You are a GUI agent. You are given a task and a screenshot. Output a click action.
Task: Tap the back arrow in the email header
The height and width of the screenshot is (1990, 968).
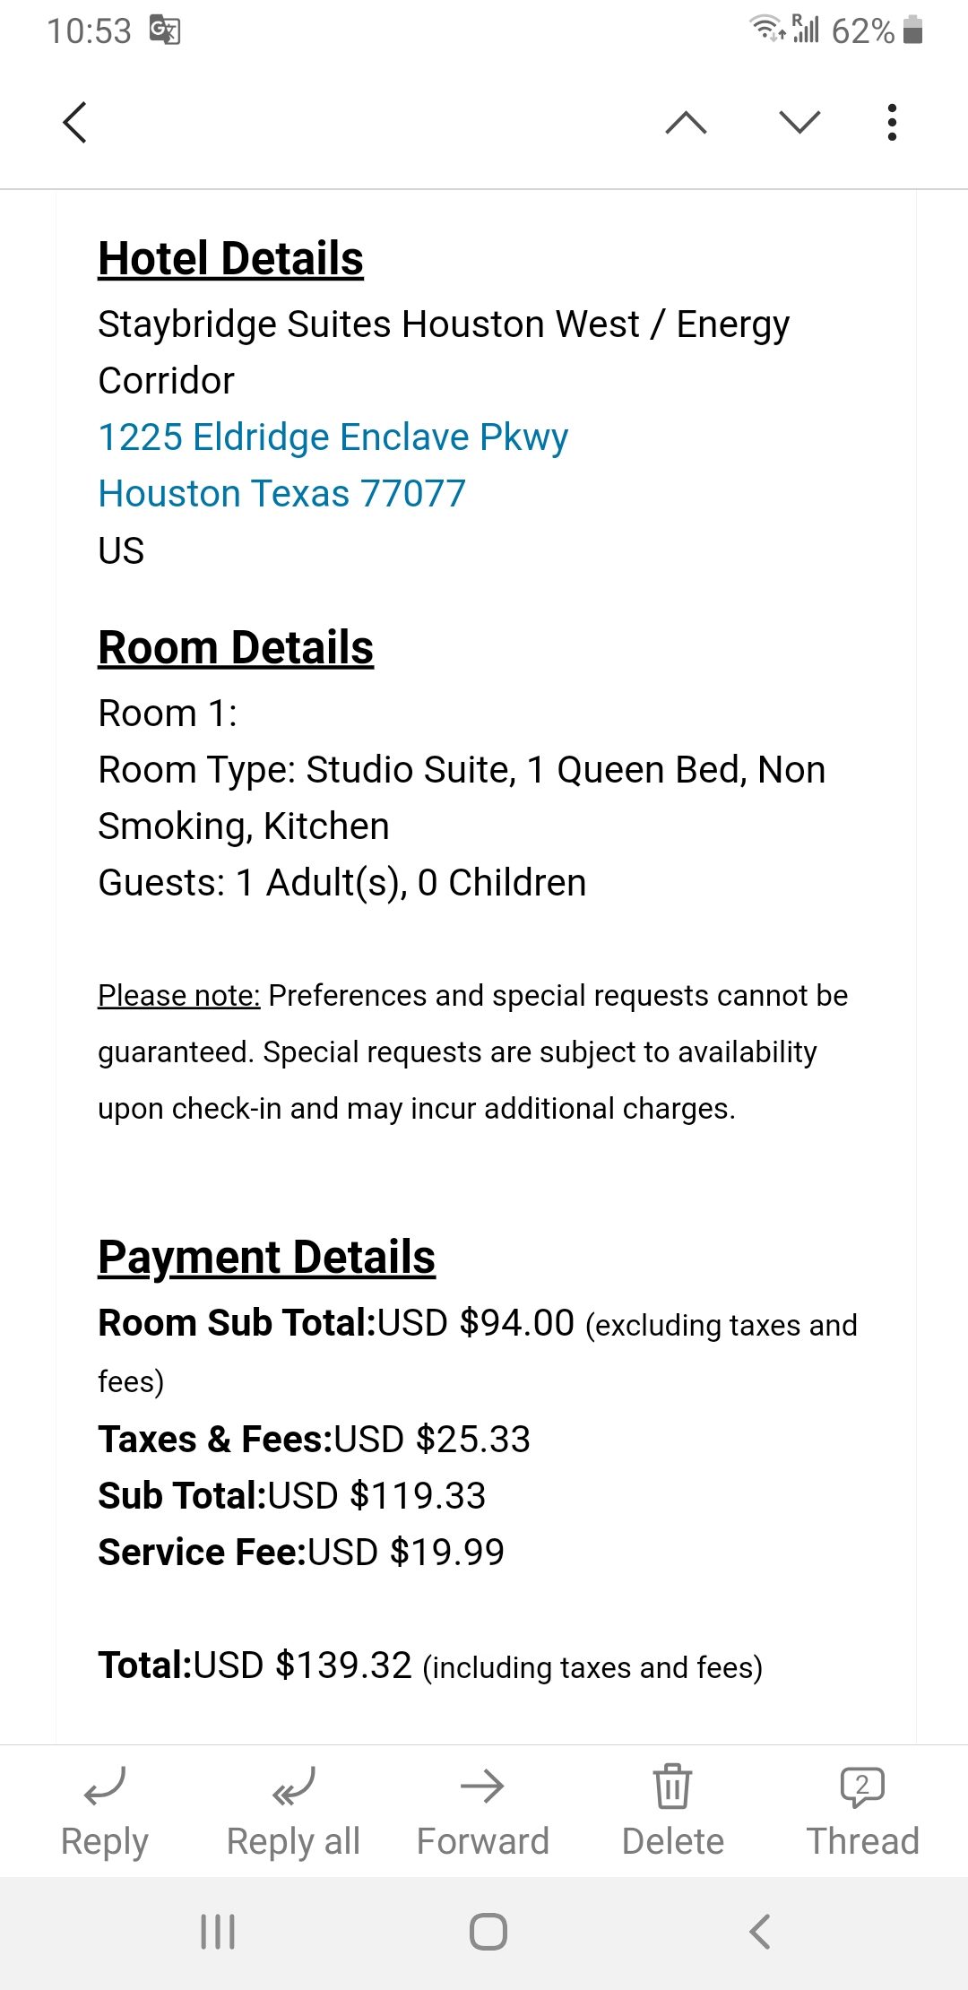click(x=75, y=122)
